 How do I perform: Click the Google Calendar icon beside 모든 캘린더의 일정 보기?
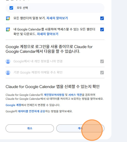click(8, 18)
